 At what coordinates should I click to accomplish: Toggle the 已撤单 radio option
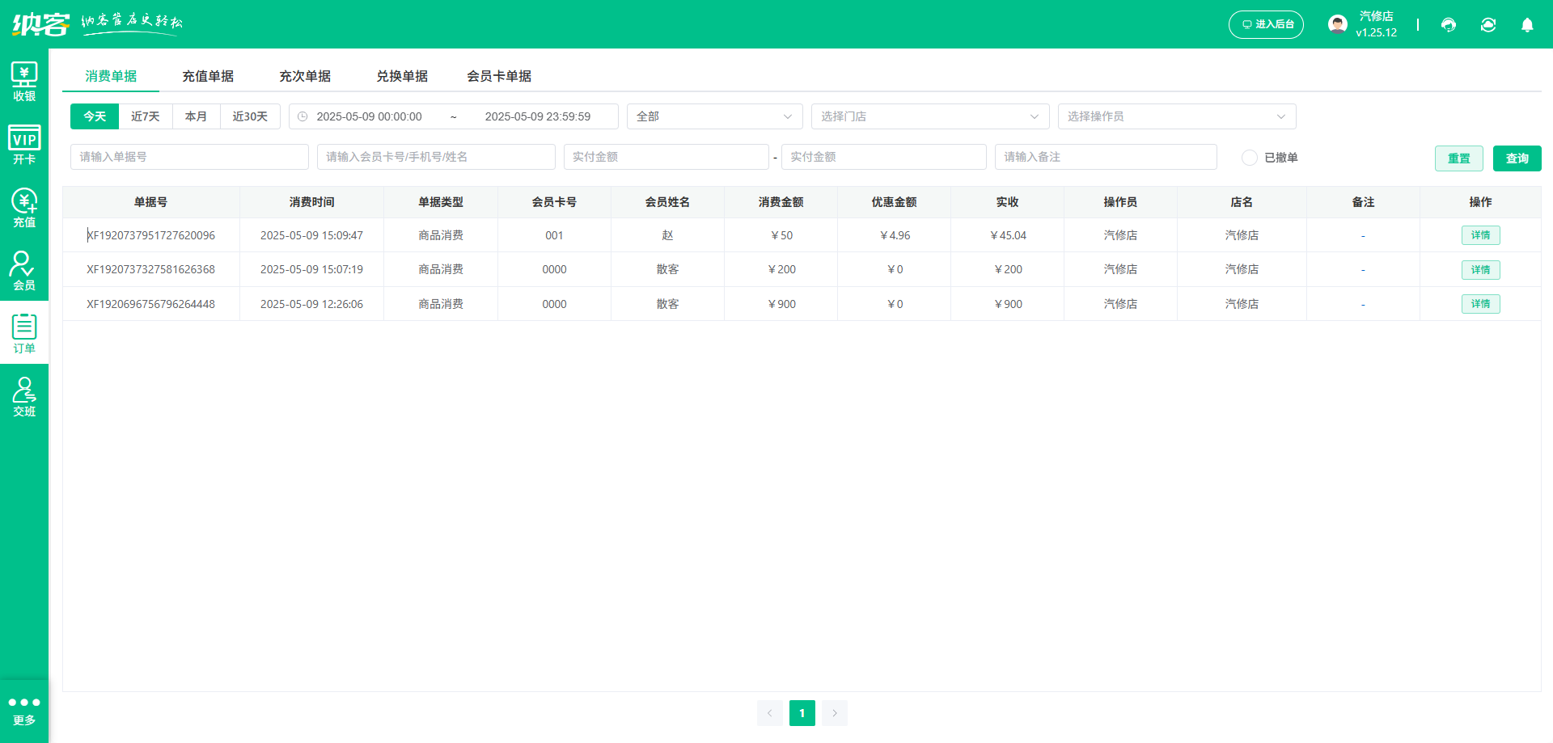(1250, 158)
